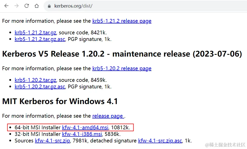Download krb5-1.20.2.tar.gz source code
The image size is (247, 149).
pos(35,80)
